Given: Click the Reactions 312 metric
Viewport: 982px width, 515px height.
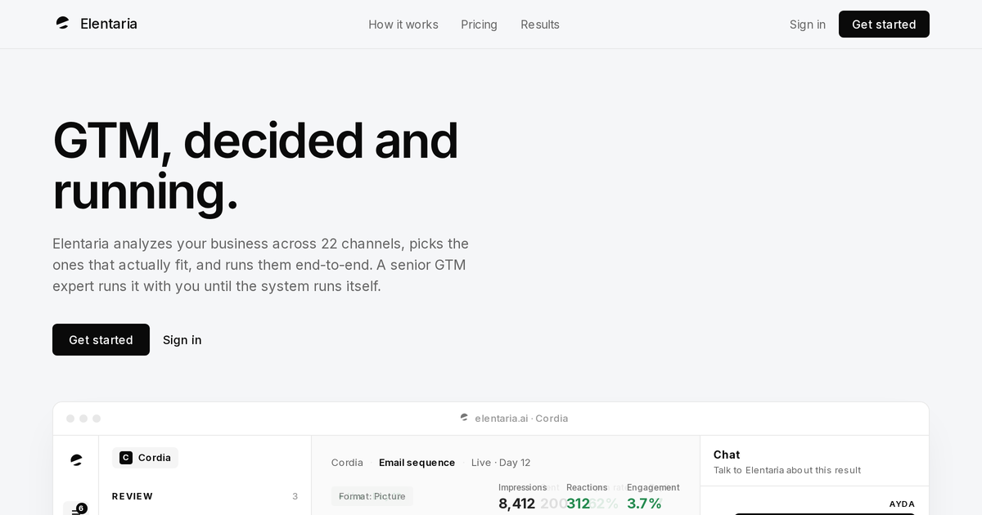Looking at the screenshot, I should (587, 496).
